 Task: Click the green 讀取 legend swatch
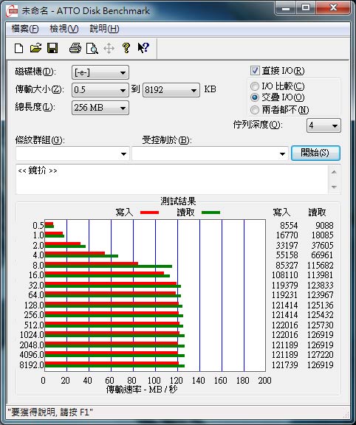pyautogui.click(x=210, y=212)
